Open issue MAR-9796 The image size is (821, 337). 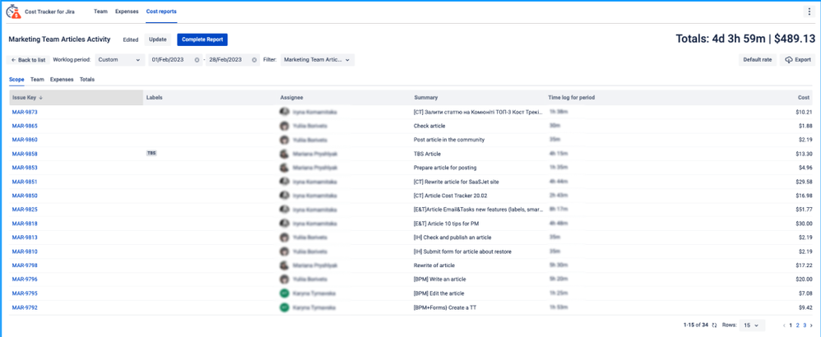(x=25, y=279)
